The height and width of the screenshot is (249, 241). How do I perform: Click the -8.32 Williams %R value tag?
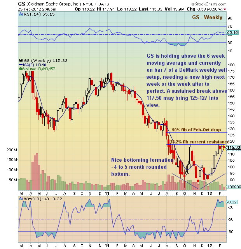[232, 202]
